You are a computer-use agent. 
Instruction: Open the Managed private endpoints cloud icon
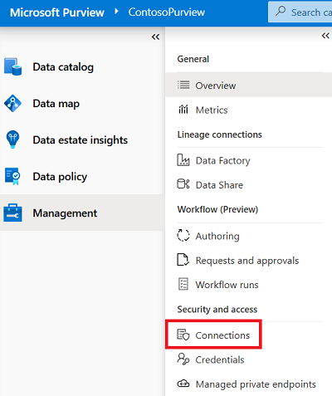(183, 384)
